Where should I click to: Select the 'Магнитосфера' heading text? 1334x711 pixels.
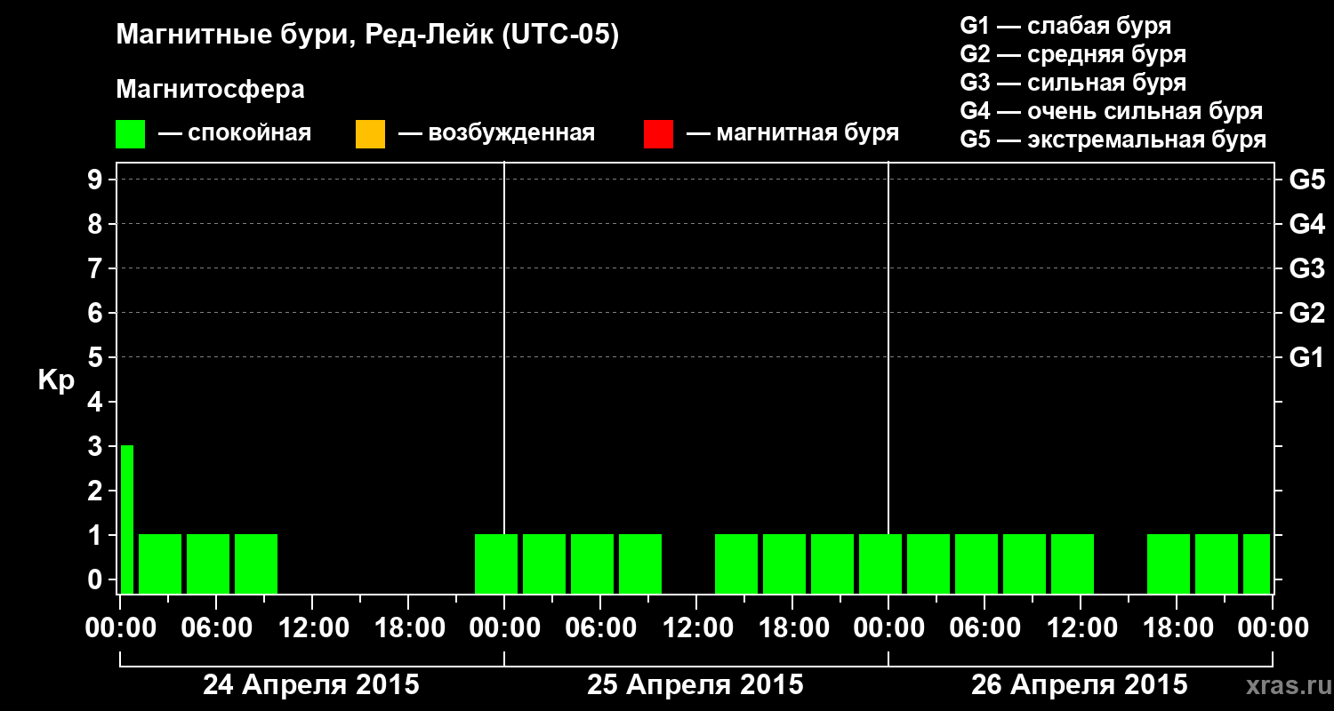(211, 90)
